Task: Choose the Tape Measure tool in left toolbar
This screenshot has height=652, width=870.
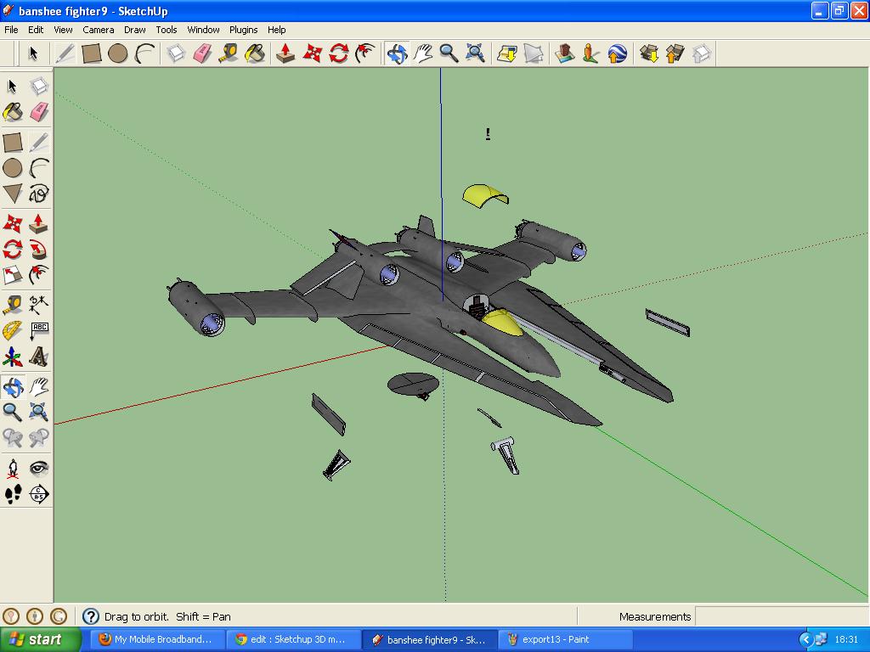Action: tap(13, 305)
